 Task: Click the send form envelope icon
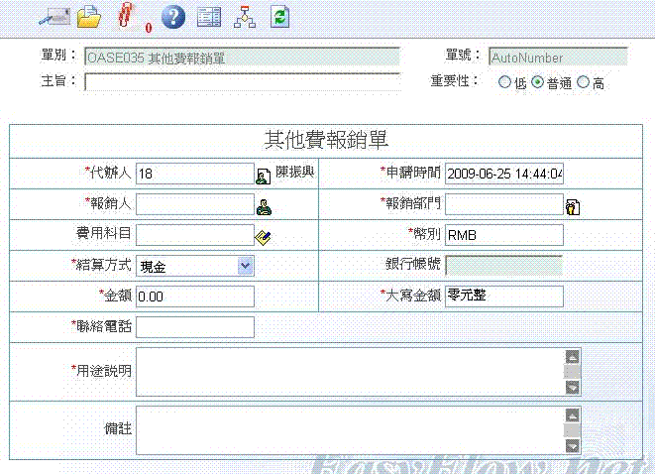(53, 16)
